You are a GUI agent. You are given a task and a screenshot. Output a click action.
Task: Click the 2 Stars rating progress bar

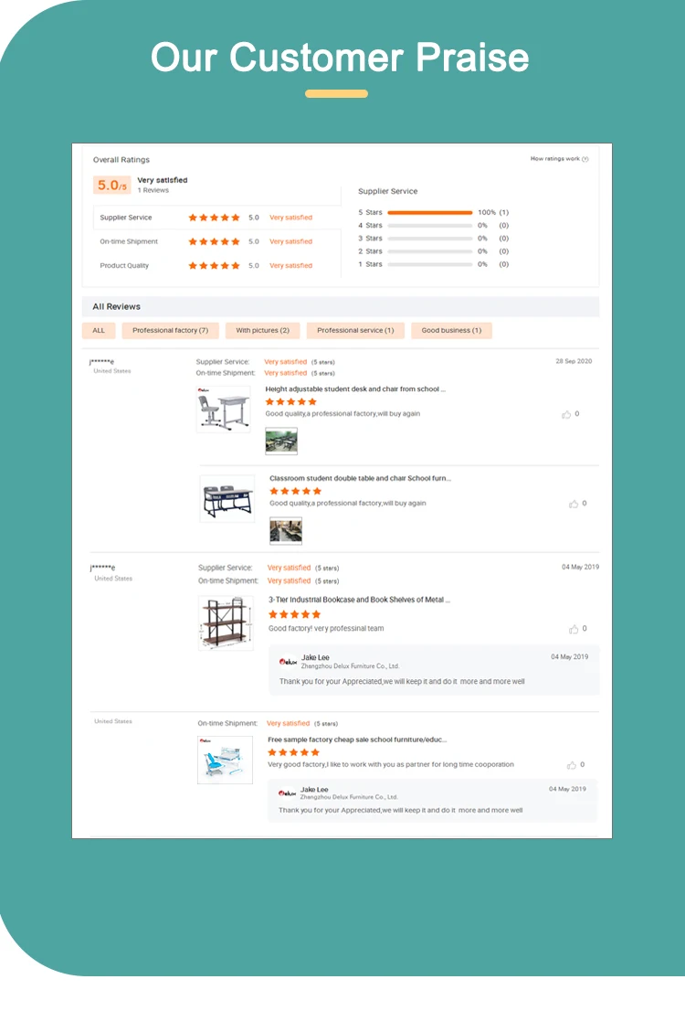click(x=430, y=251)
